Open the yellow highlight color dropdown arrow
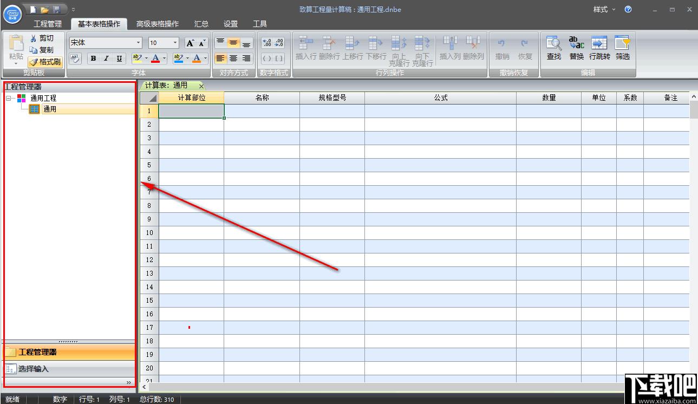Viewport: 698px width, 404px height. [x=146, y=58]
